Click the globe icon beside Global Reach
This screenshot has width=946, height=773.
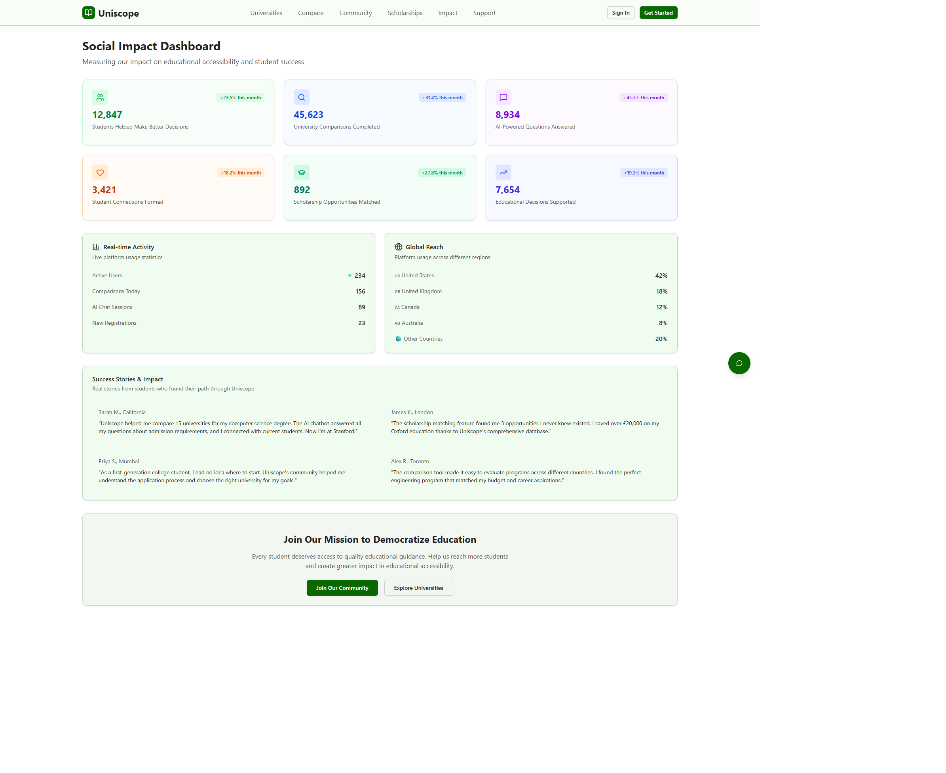(x=398, y=247)
